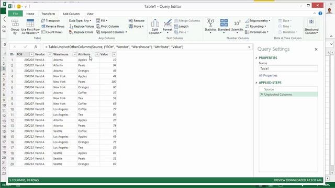Click the smiley feedback icon
The height and width of the screenshot is (188, 335).
click(x=19, y=6)
